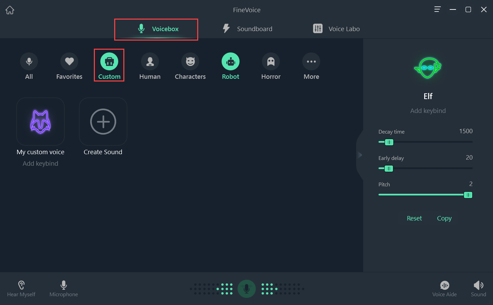The image size is (493, 305).
Task: Reset the Elf voice parameters
Action: (x=414, y=218)
